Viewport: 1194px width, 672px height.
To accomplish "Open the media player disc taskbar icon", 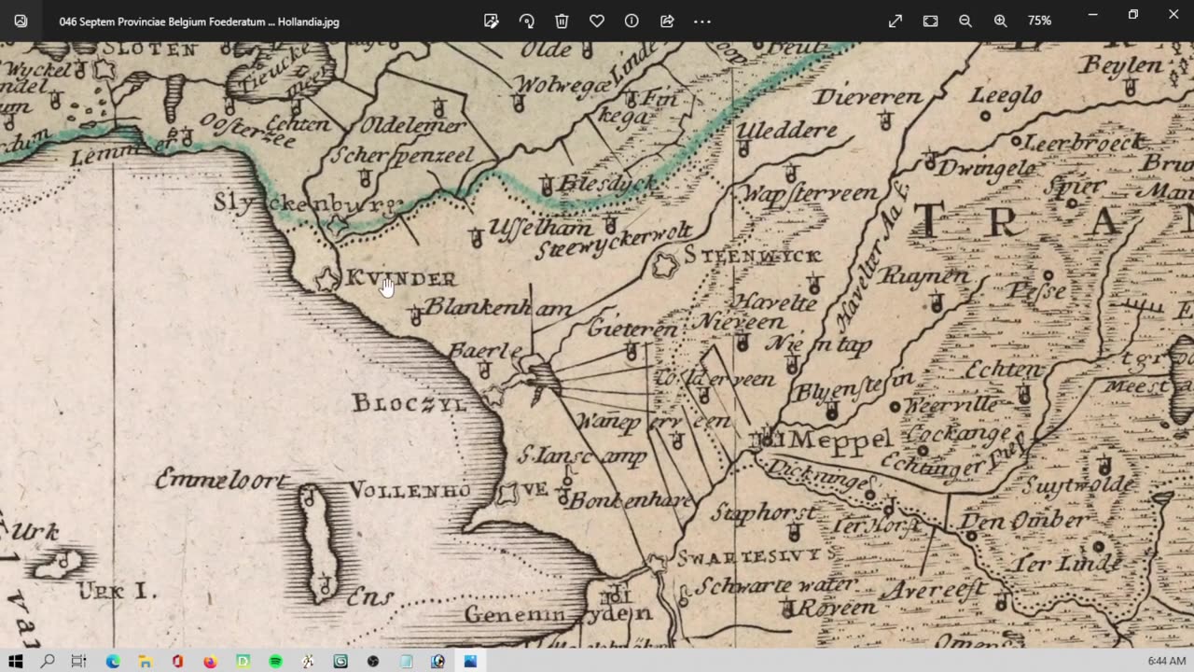I will tap(437, 661).
